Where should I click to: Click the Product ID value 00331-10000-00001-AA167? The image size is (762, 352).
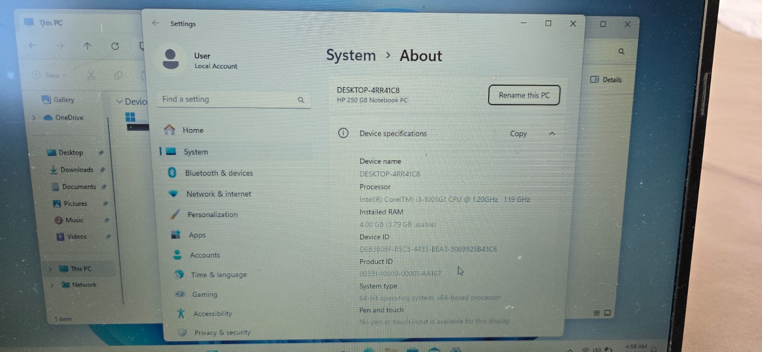pos(400,273)
